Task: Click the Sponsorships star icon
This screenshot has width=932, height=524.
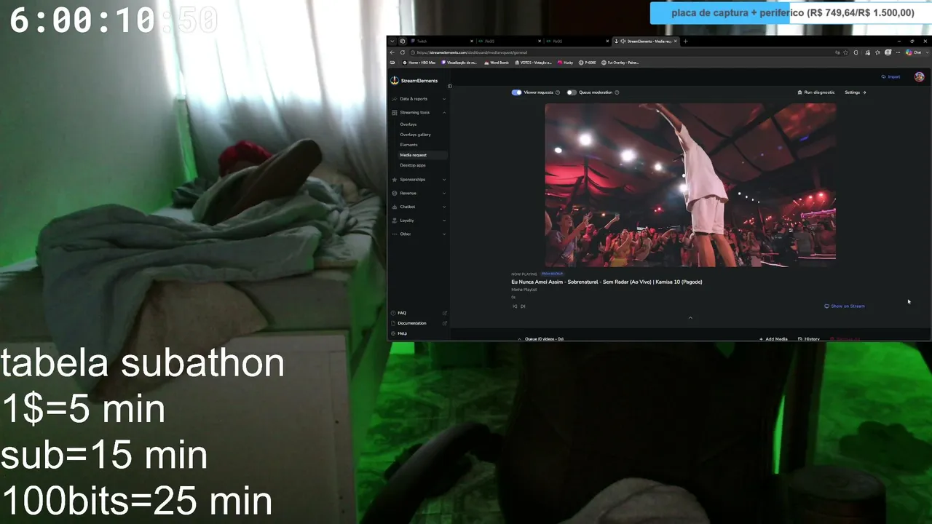Action: pos(395,180)
